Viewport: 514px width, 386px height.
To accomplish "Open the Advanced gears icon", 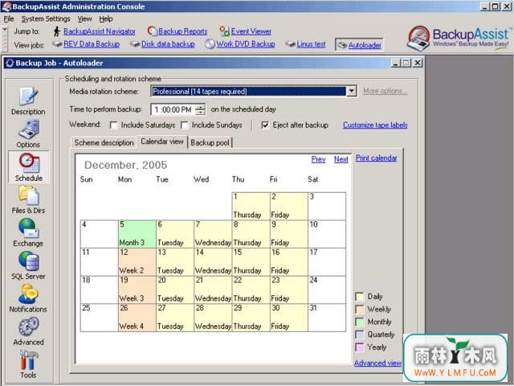I will click(29, 326).
